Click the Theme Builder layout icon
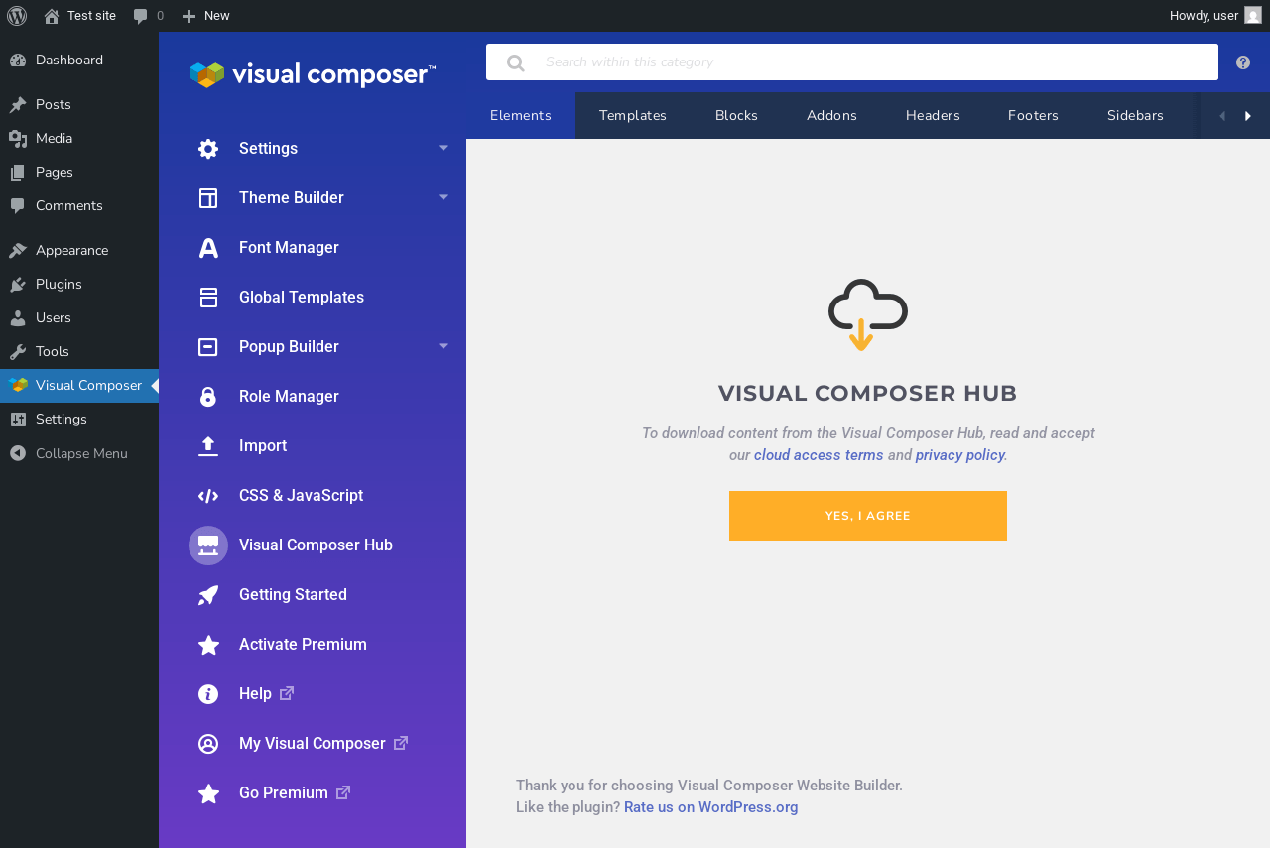 click(x=208, y=198)
